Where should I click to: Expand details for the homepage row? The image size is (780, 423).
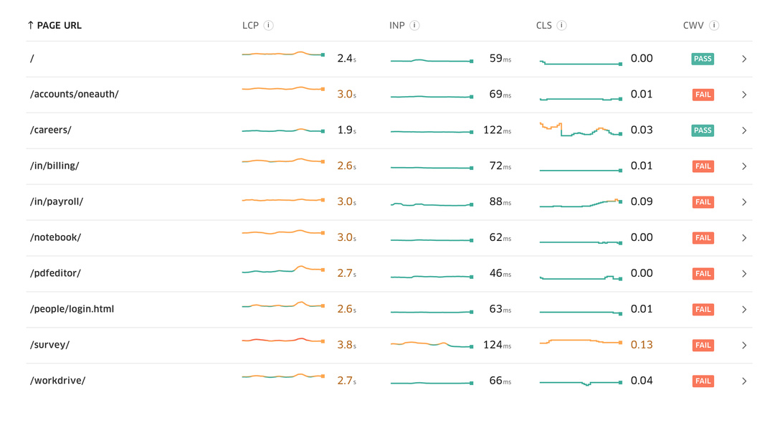pos(744,59)
